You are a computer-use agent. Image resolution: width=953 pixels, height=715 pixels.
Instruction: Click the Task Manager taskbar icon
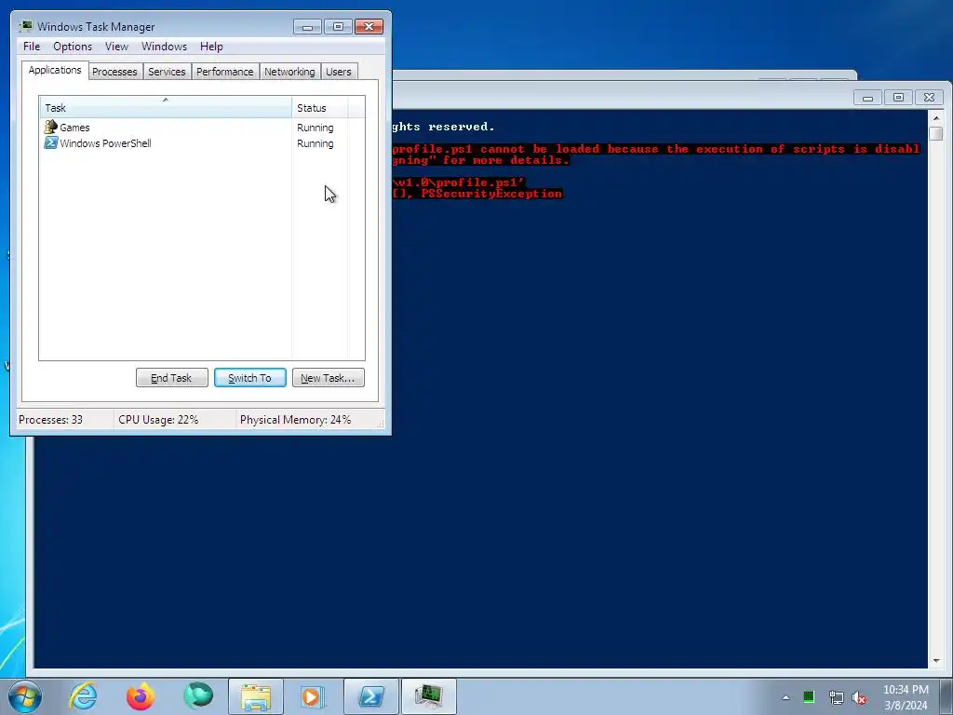point(428,696)
